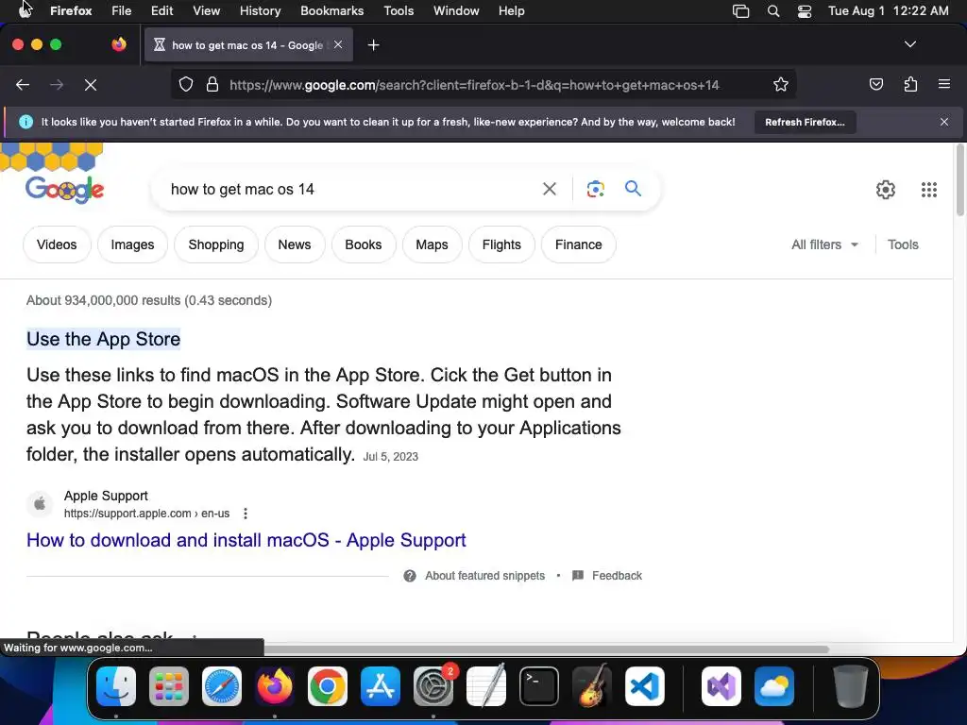Image resolution: width=967 pixels, height=725 pixels.
Task: Click into the Google search field
Action: pos(348,189)
